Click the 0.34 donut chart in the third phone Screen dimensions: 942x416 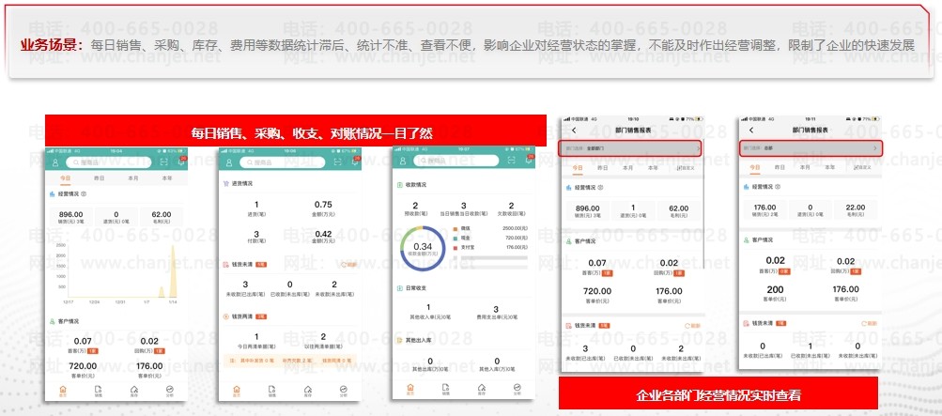coord(416,246)
